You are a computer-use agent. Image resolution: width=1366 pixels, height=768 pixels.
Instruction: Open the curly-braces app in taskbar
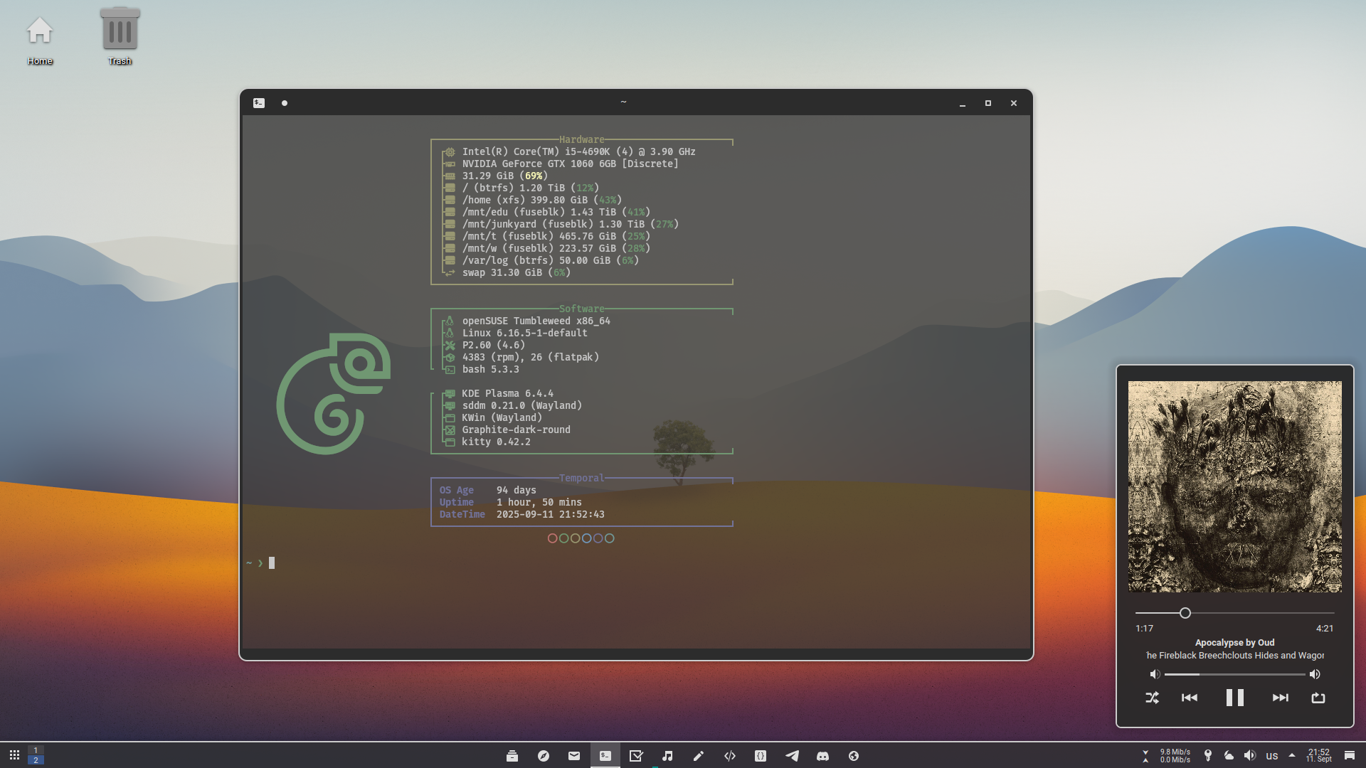[761, 756]
